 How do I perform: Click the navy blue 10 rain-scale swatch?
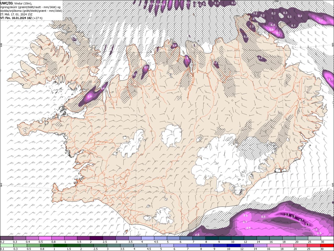[x=234, y=246]
